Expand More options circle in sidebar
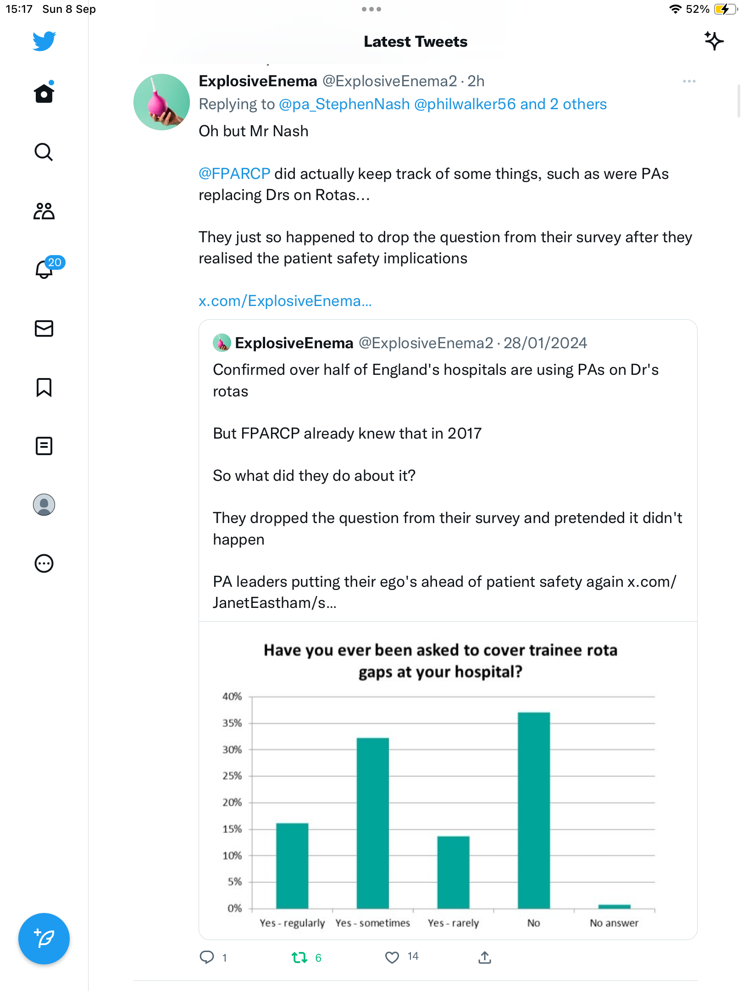743x991 pixels. point(44,563)
